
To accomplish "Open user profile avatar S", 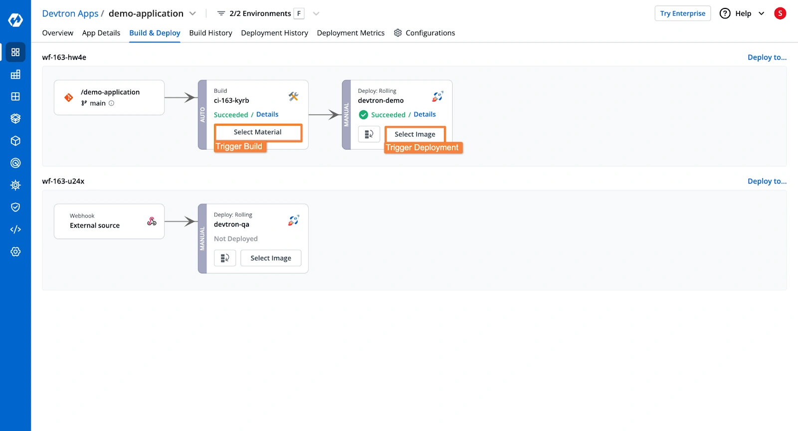I will (780, 13).
